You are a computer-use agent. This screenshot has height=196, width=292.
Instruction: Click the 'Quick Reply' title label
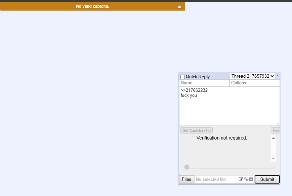(198, 77)
